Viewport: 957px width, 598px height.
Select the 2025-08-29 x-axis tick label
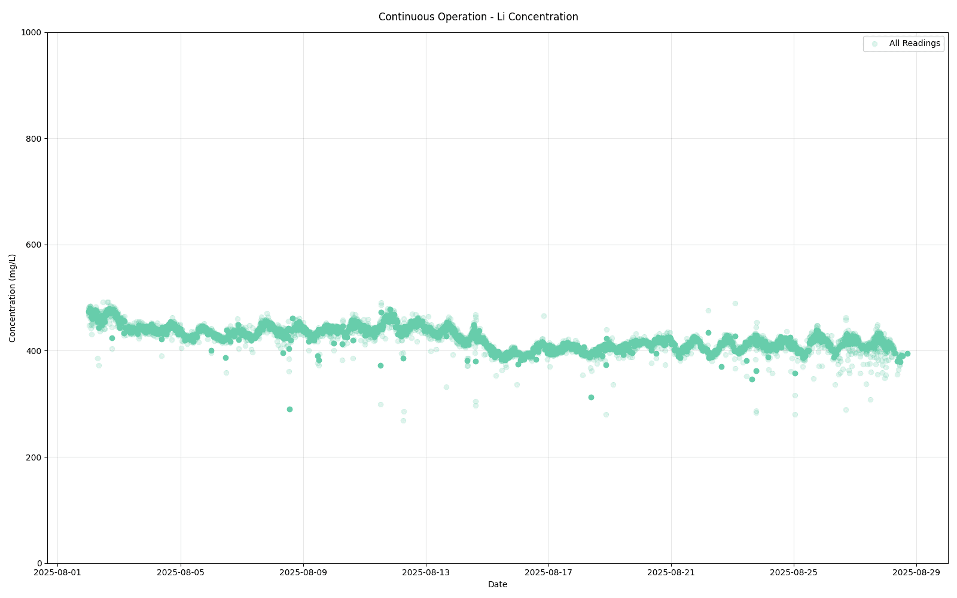[916, 572]
